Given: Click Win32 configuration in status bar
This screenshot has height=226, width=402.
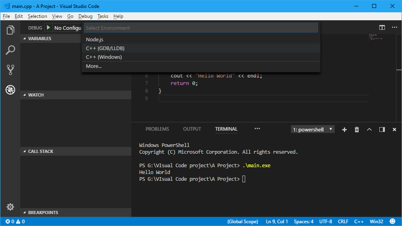Looking at the screenshot, I should (377, 221).
